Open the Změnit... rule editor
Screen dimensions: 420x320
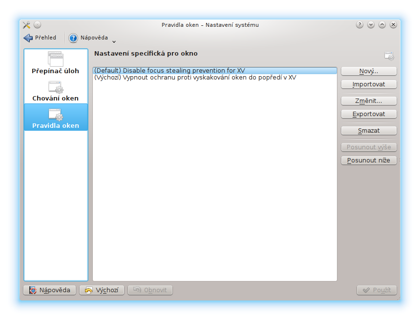coord(369,101)
